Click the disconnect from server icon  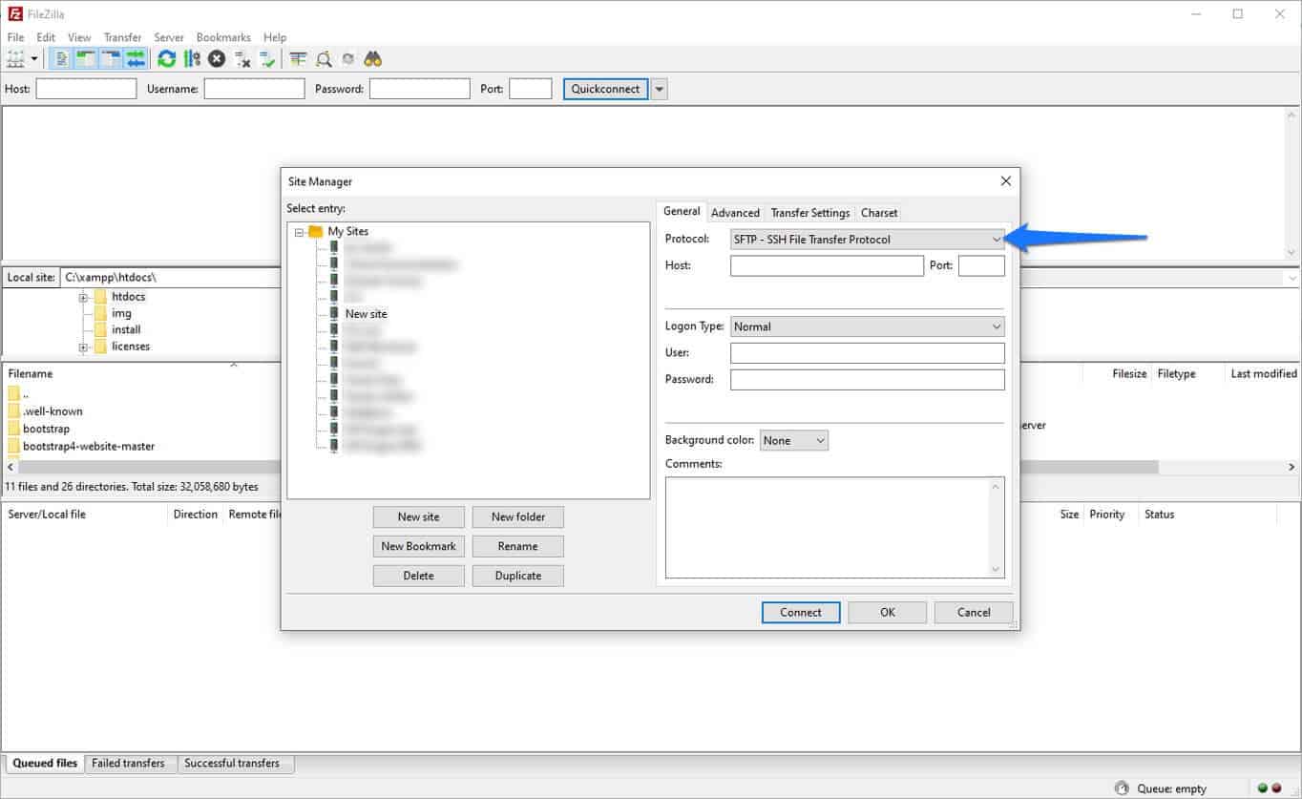point(242,59)
